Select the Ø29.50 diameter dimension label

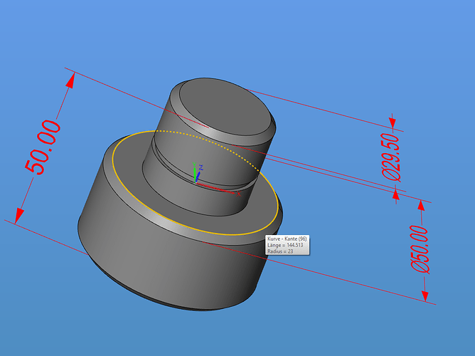[x=391, y=157]
